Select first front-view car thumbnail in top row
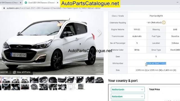 pyautogui.click(x=6, y=80)
